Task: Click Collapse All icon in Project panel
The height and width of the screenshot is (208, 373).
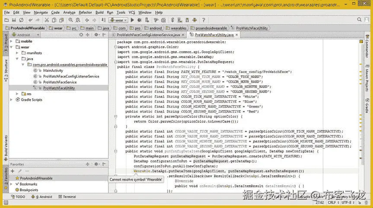Action: 88,35
